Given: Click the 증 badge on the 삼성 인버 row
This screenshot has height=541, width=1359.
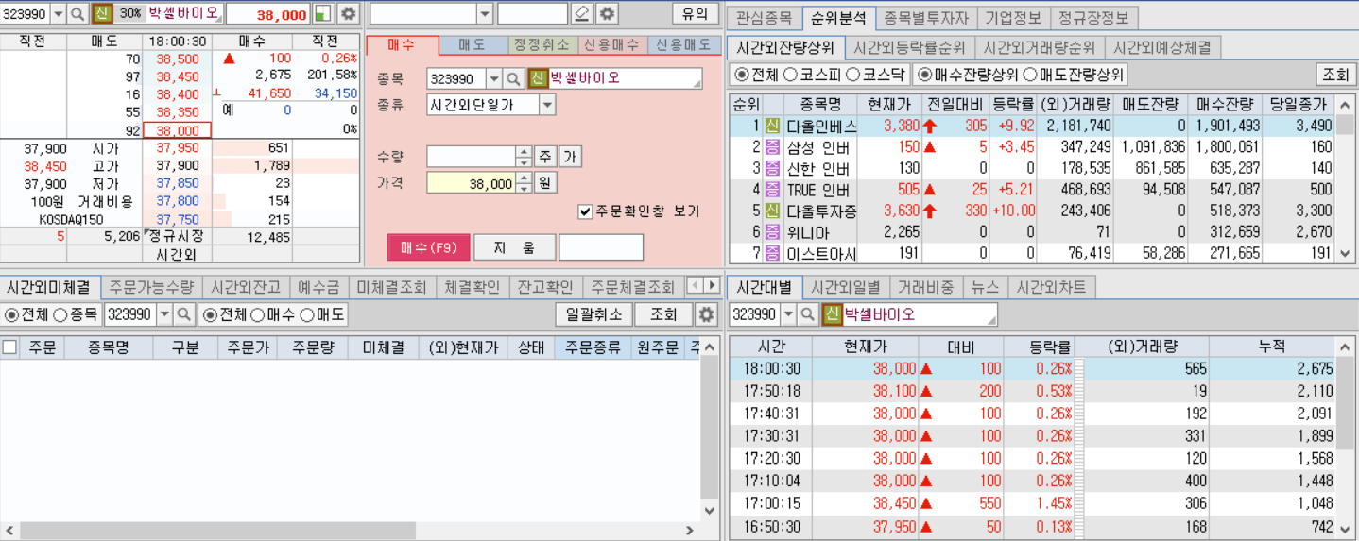Looking at the screenshot, I should pos(773,146).
